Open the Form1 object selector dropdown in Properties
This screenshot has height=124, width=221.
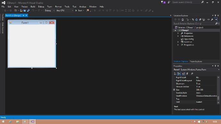tap(219, 70)
